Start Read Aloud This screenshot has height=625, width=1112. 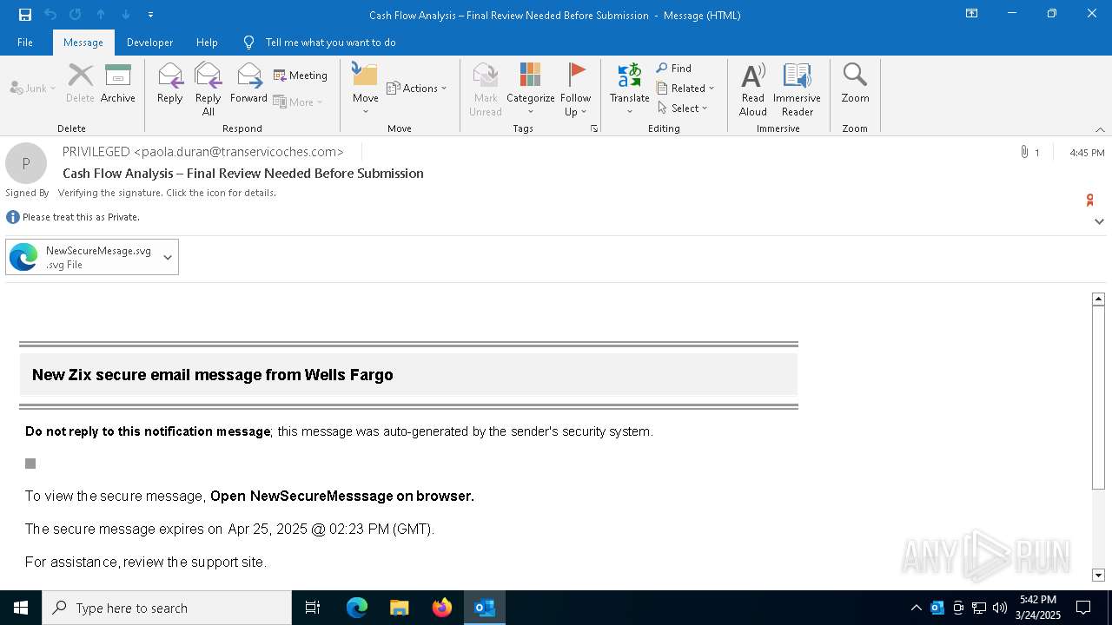(753, 89)
